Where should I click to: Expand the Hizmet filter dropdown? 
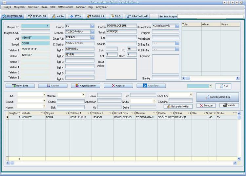[x=44, y=106]
